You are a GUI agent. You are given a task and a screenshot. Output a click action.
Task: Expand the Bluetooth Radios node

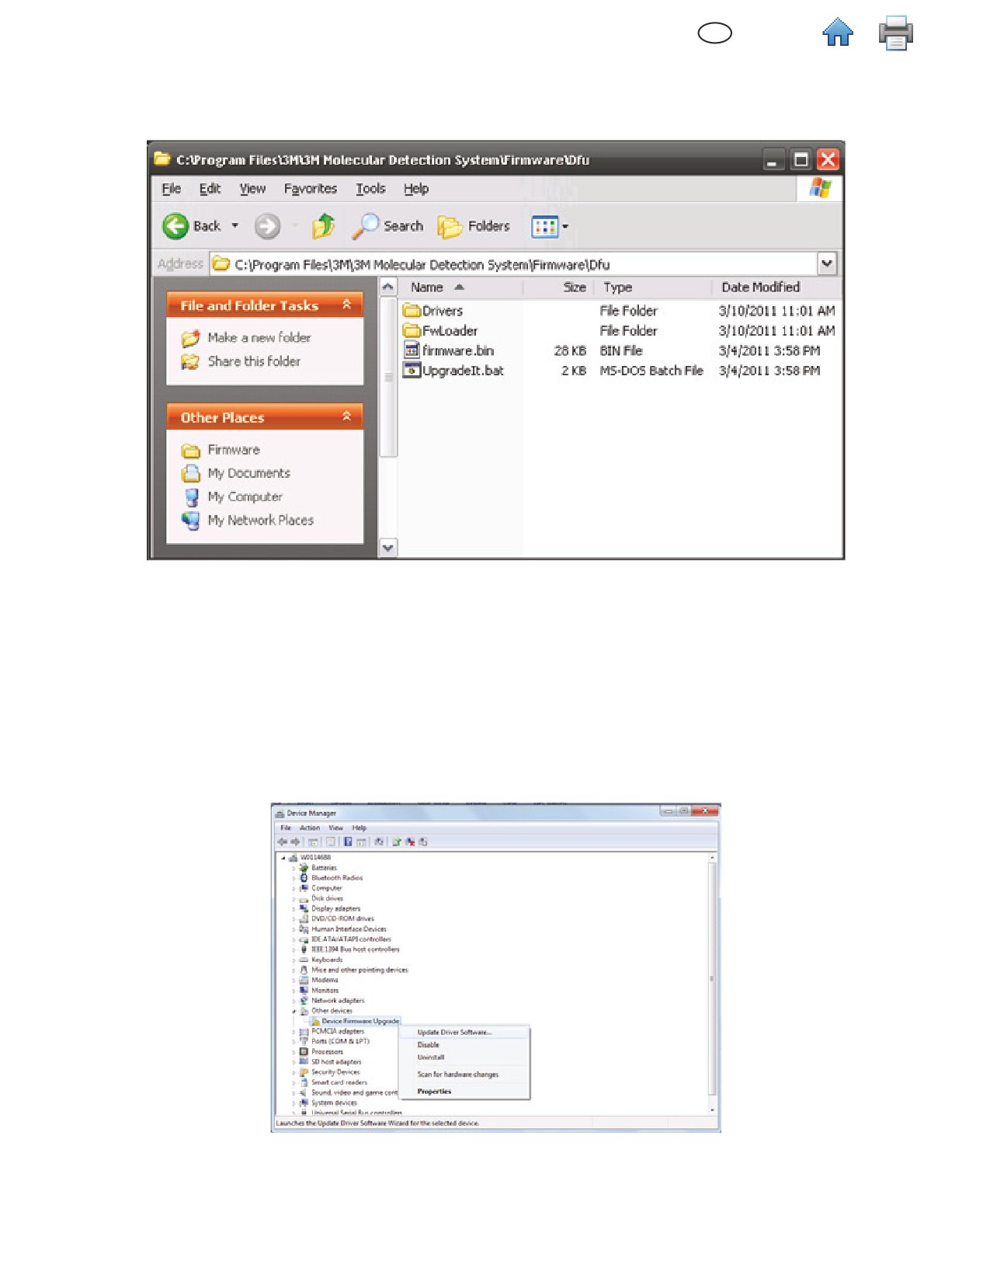[x=294, y=879]
